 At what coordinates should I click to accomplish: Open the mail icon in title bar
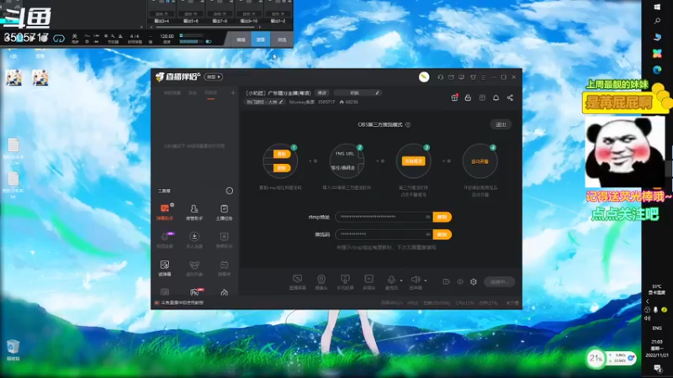pos(451,77)
